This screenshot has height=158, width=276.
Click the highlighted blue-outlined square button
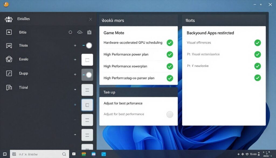pos(87,105)
